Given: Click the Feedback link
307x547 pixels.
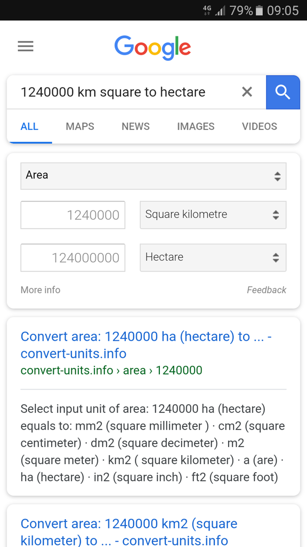Looking at the screenshot, I should point(266,290).
